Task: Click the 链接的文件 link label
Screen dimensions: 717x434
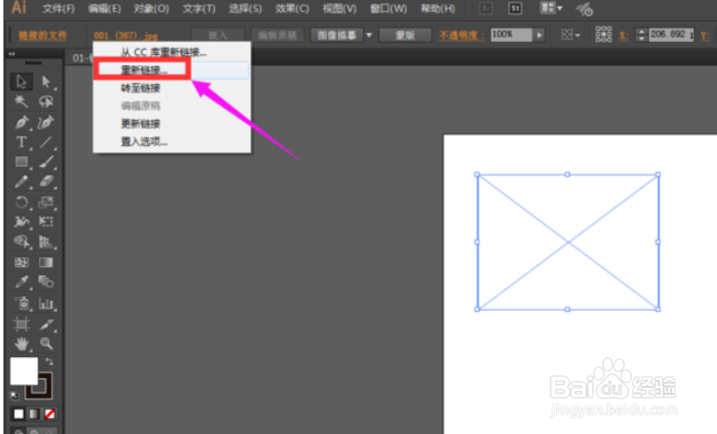Action: pyautogui.click(x=42, y=35)
